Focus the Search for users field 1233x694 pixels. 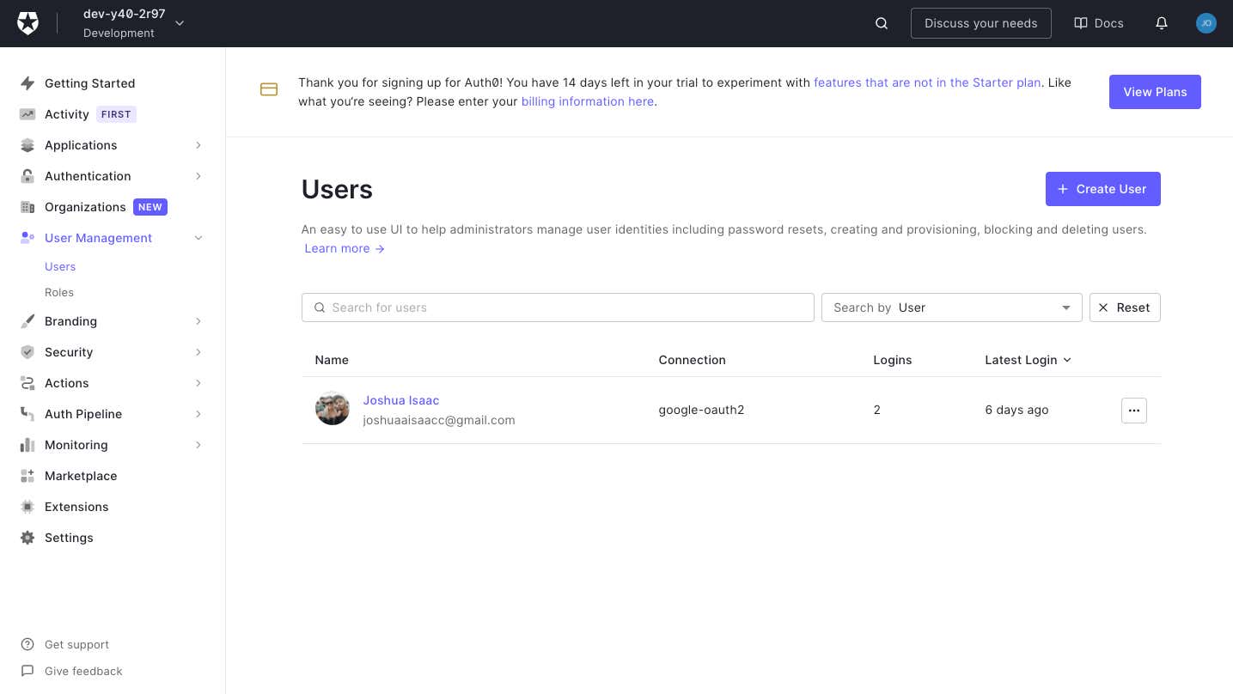(x=558, y=307)
